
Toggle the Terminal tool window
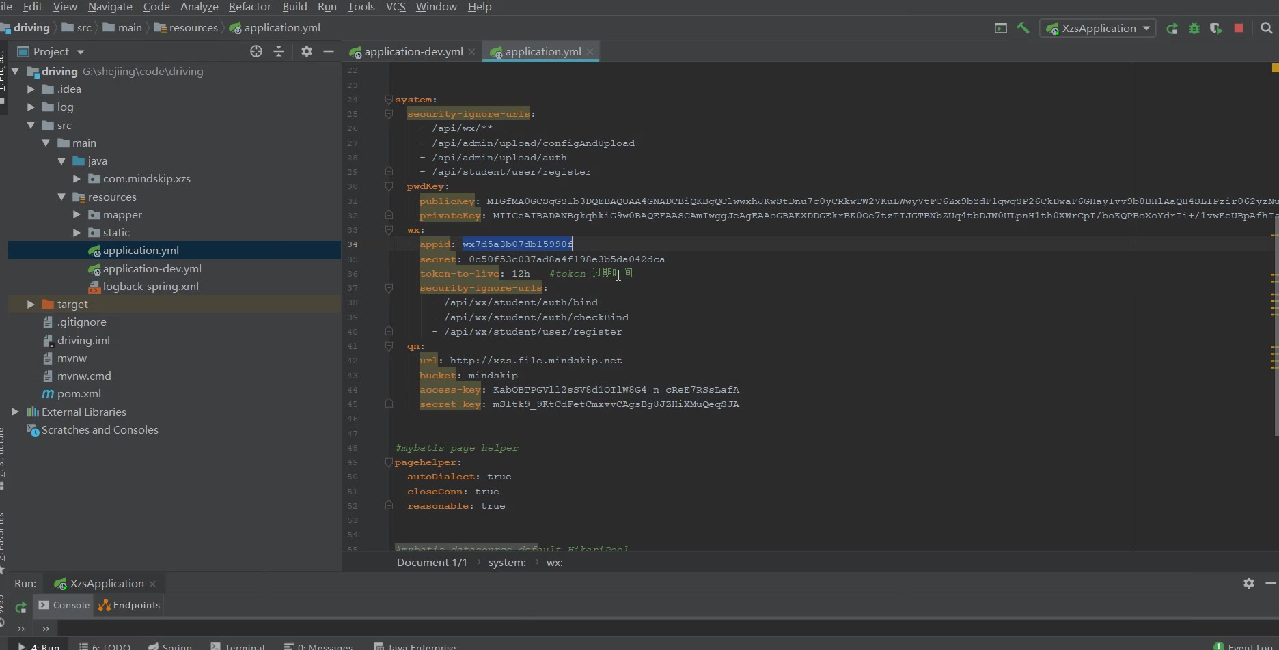(238, 646)
